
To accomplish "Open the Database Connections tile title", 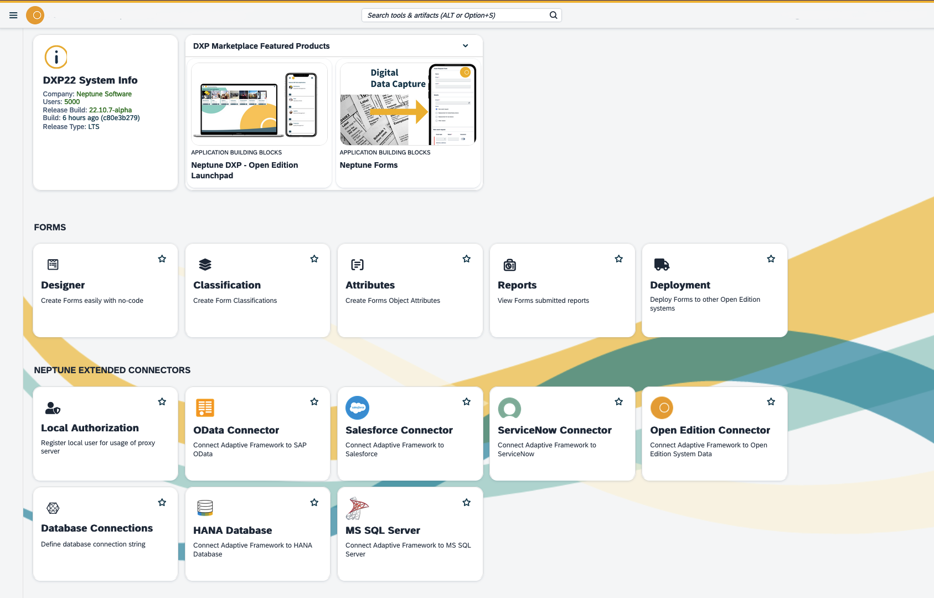I will pyautogui.click(x=97, y=528).
